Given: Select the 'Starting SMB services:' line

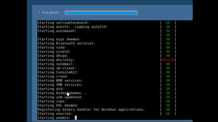Looking at the screenshot, I should point(60,85).
